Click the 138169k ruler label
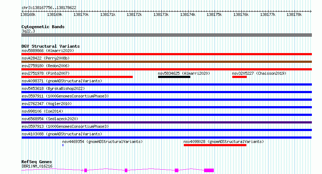Image resolution: width=322 pixels, height=174 pixels. pyautogui.click(x=55, y=14)
